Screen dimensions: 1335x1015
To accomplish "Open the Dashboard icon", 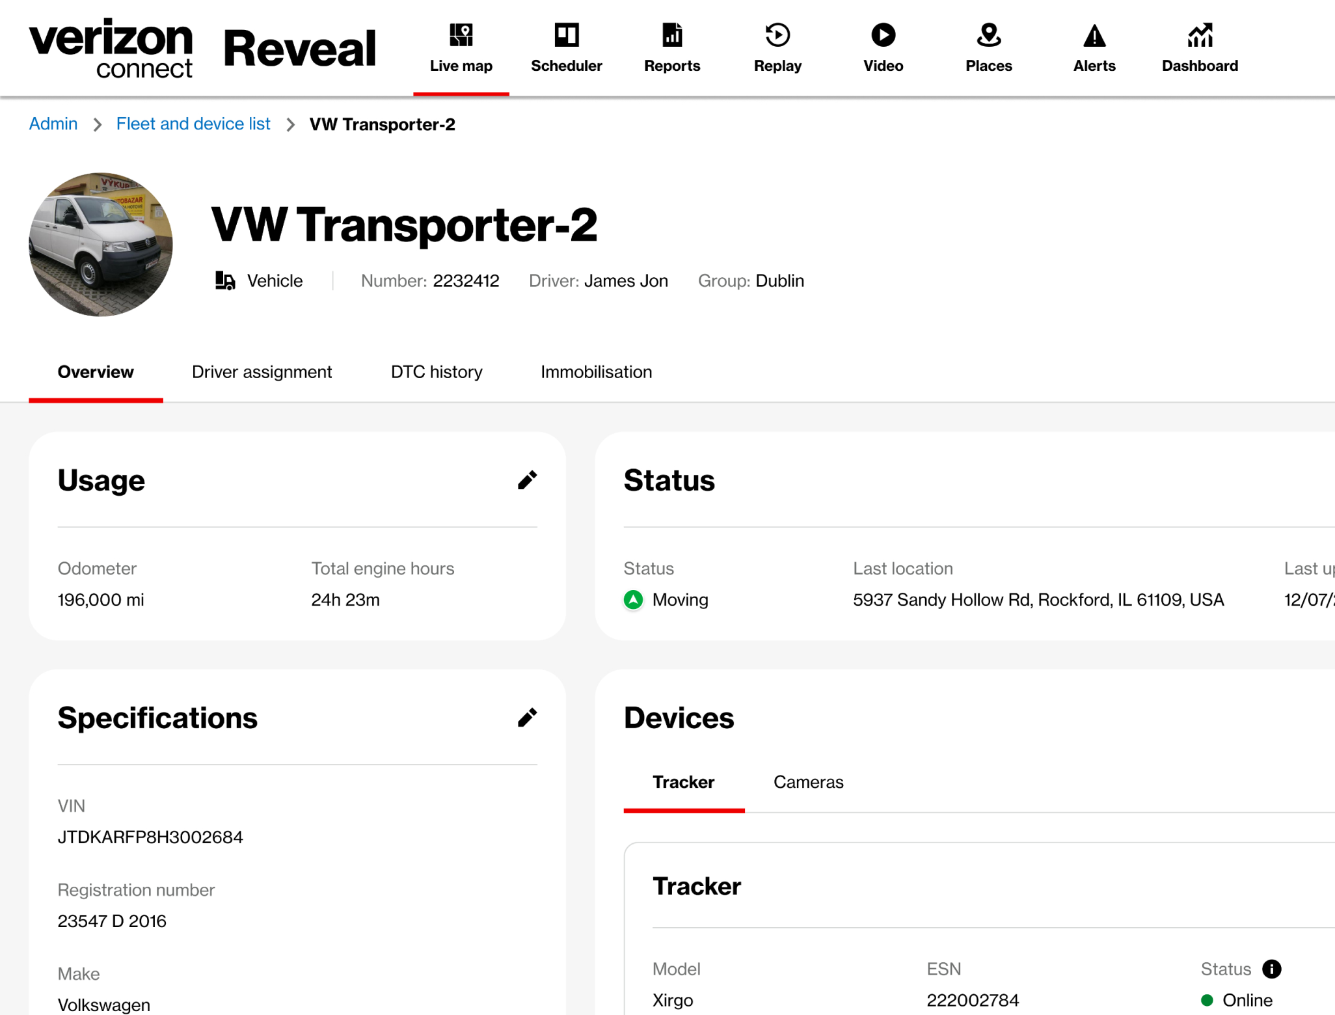I will [1199, 35].
